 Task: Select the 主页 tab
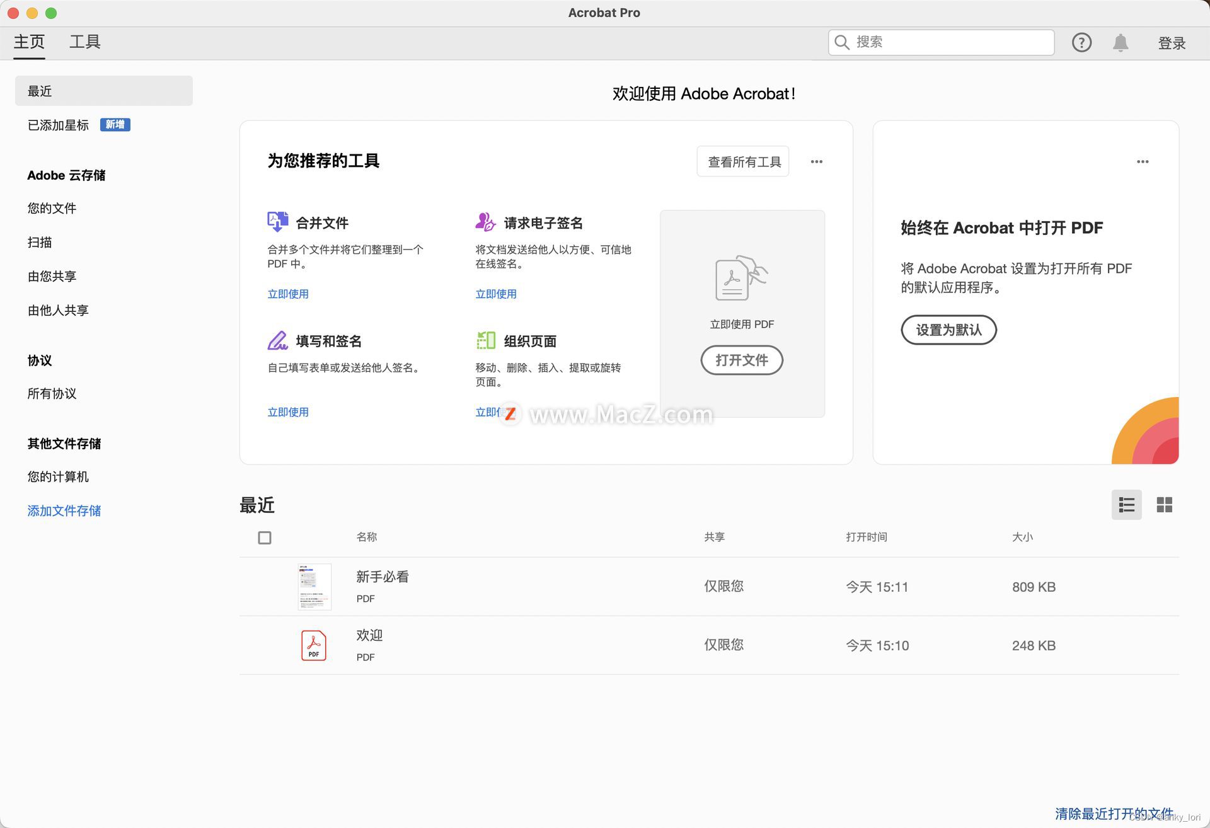(29, 42)
